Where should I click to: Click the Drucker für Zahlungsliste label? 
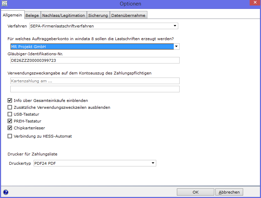click(33, 154)
